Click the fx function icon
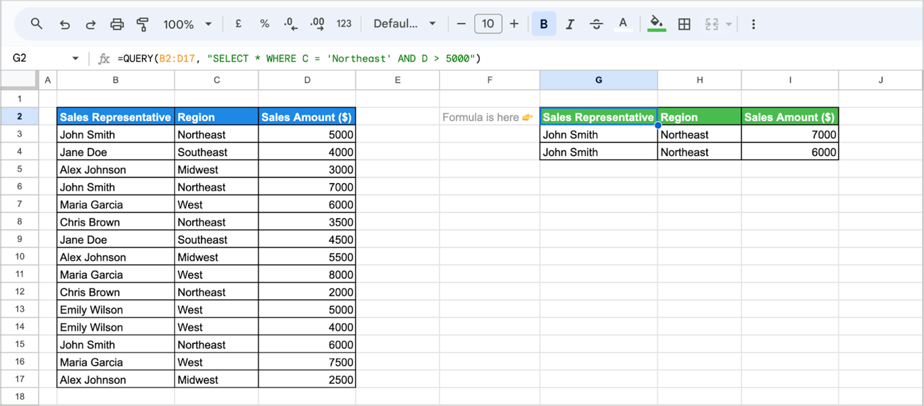Screen dimensions: 924x406 coord(103,59)
